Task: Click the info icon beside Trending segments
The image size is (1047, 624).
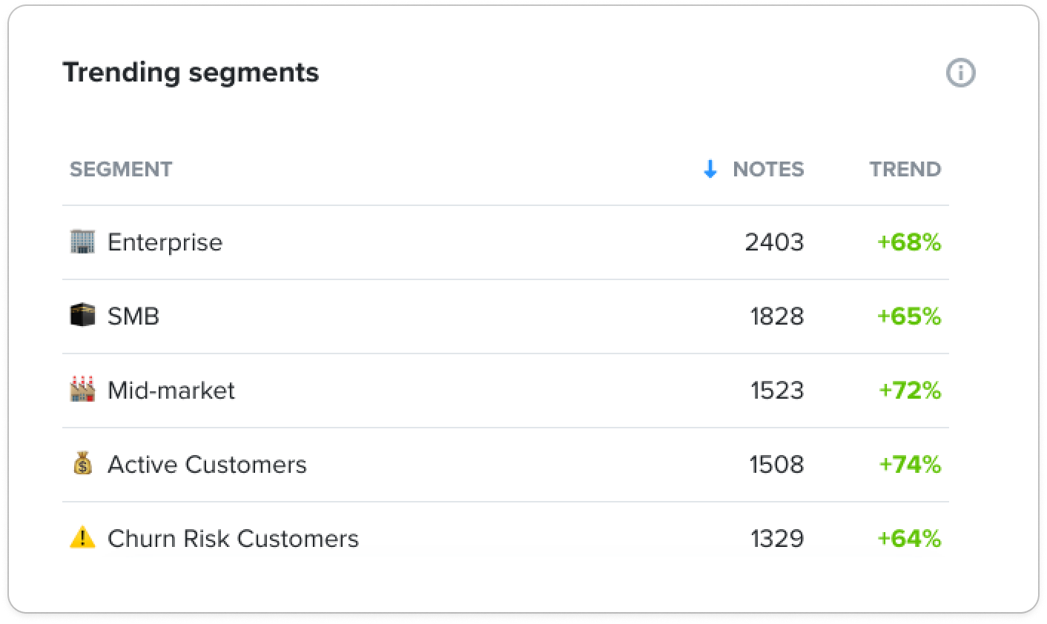Action: pos(960,73)
